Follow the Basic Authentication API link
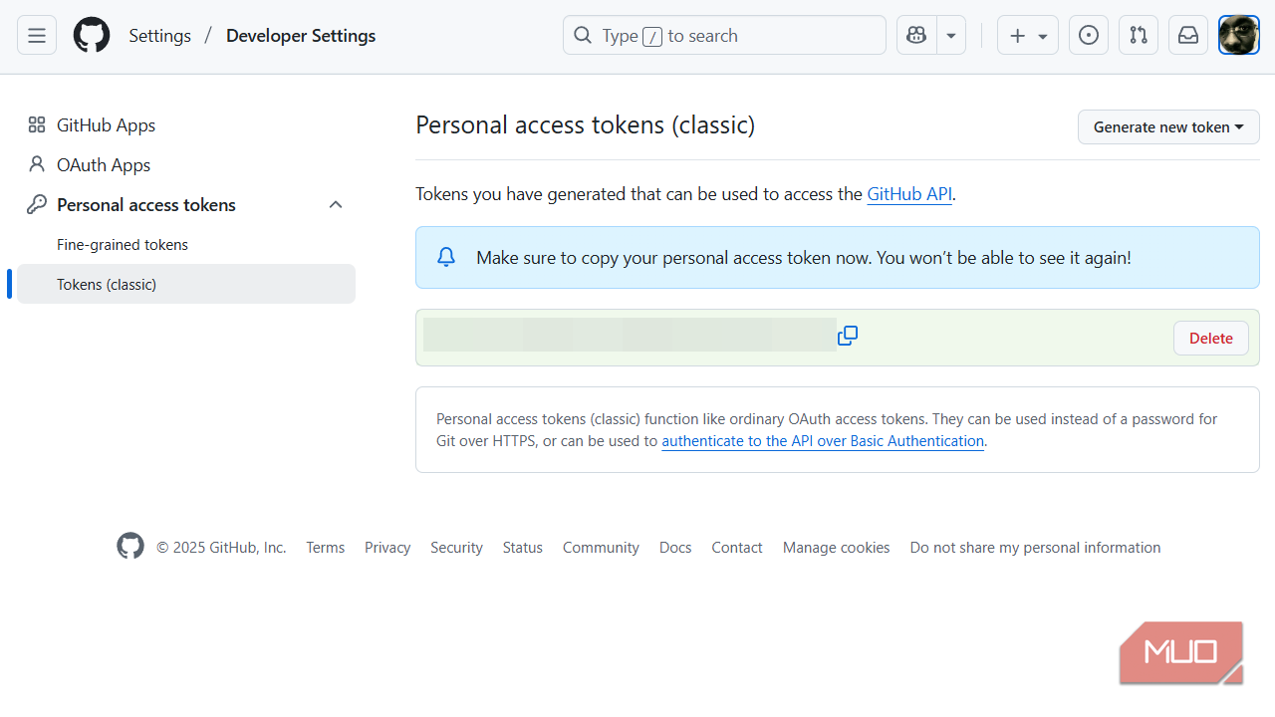 (823, 441)
